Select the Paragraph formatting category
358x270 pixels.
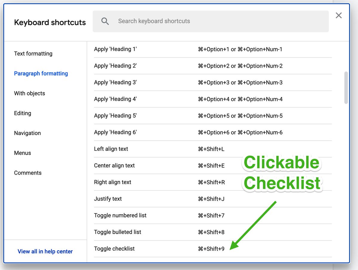pyautogui.click(x=41, y=74)
